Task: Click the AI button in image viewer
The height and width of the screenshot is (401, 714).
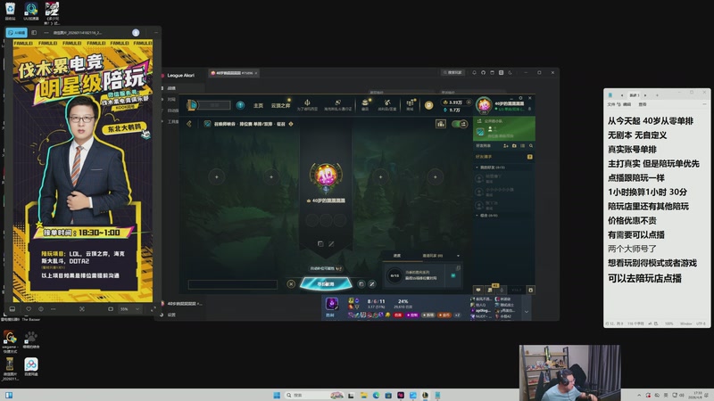Action: (17, 33)
